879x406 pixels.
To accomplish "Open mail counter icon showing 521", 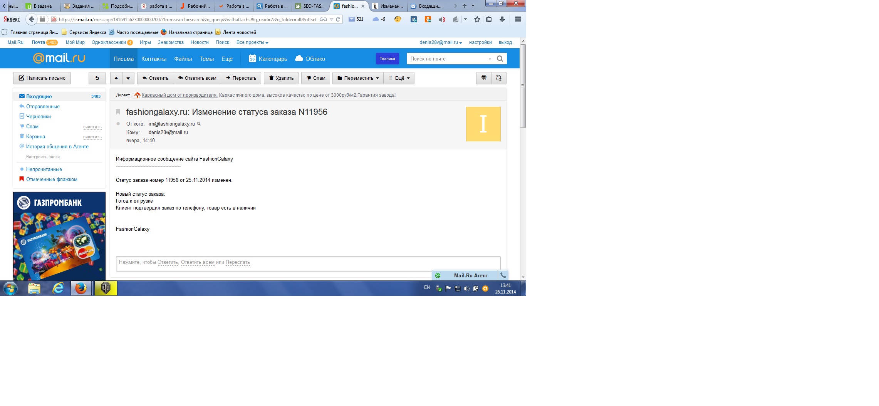I will [x=356, y=19].
